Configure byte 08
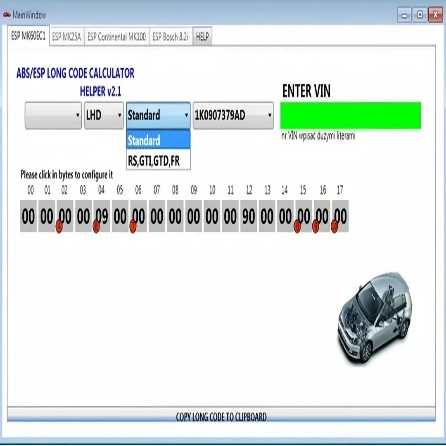 click(175, 216)
